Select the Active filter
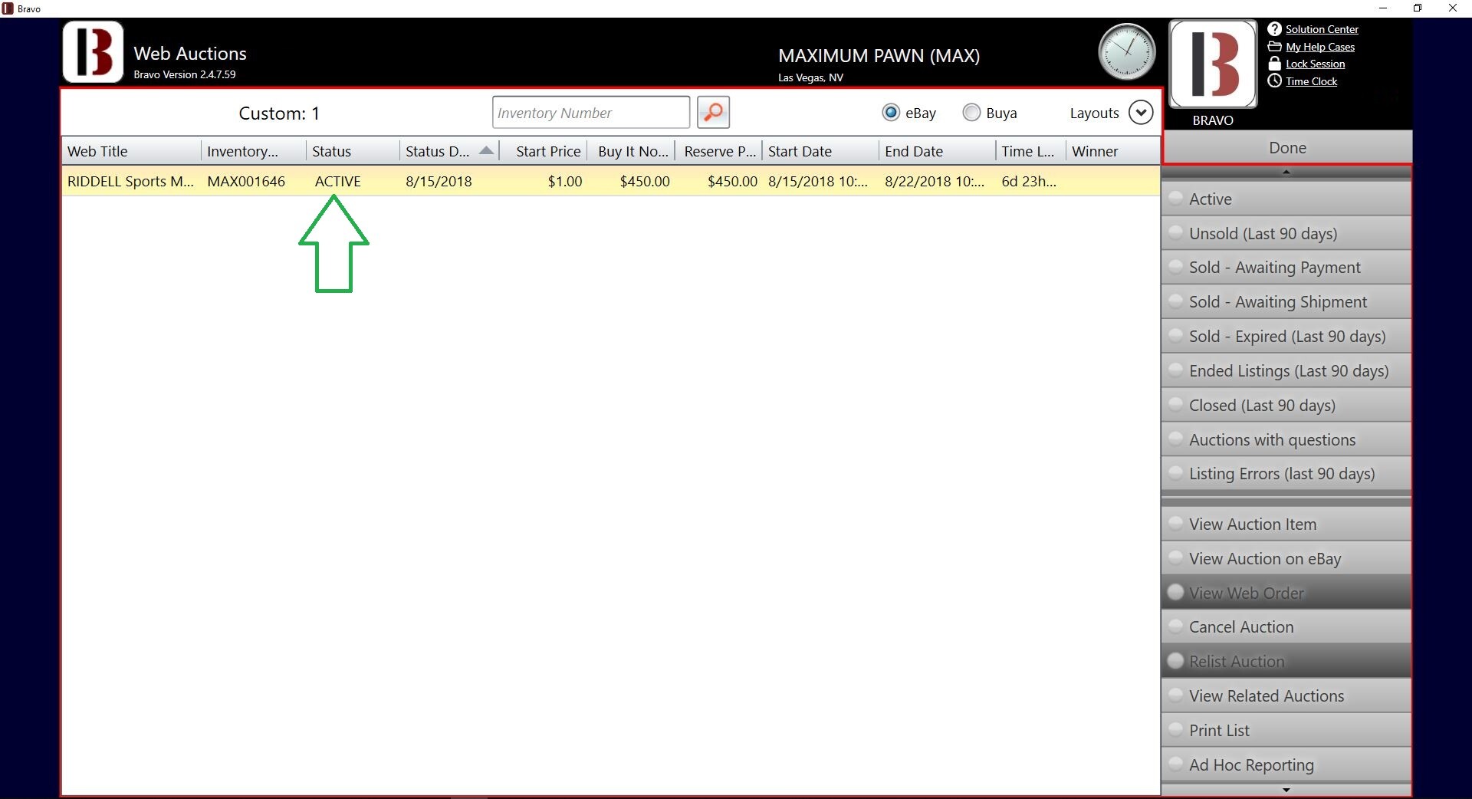The image size is (1472, 799). [x=1286, y=199]
